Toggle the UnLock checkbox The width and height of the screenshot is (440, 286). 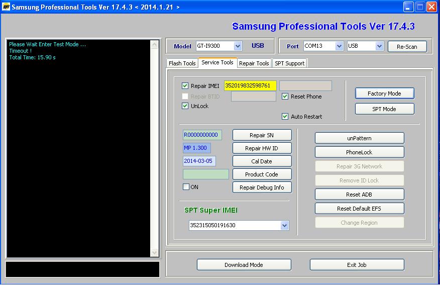click(185, 106)
